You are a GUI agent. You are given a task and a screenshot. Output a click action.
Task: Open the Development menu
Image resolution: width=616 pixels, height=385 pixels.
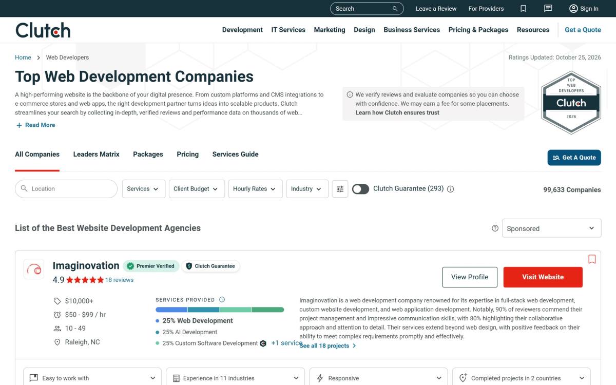coord(242,30)
